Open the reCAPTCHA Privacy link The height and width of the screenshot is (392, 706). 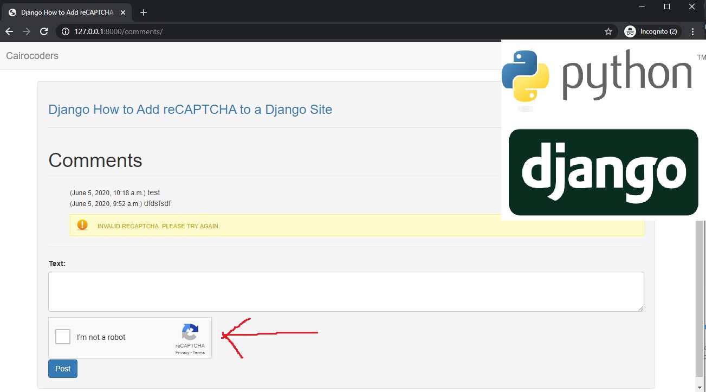tap(183, 352)
